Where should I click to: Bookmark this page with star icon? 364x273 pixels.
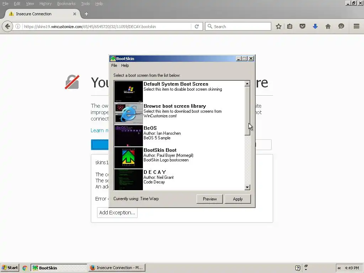[x=279, y=26]
